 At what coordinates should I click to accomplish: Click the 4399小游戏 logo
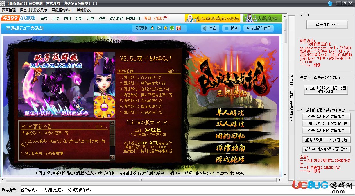tap(18, 18)
